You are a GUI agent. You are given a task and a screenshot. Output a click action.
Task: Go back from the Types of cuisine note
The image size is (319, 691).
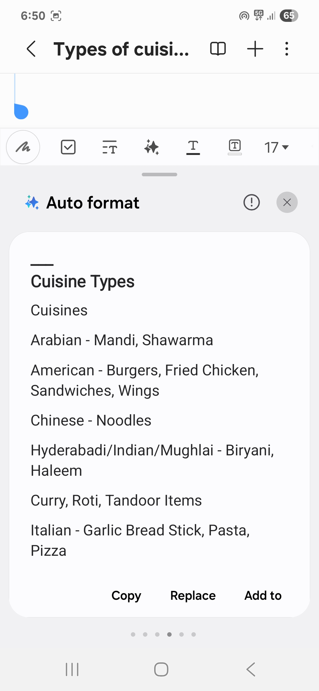click(31, 49)
